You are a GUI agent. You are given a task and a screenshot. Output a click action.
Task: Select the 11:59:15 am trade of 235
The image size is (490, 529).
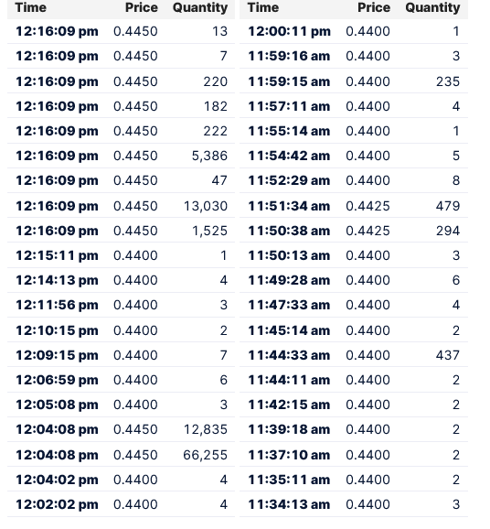pyautogui.click(x=354, y=81)
